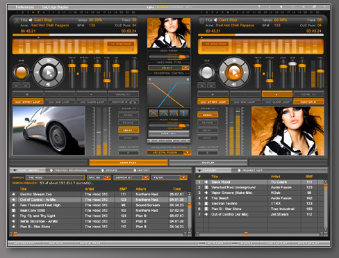Image resolution: width=339 pixels, height=258 pixels.
Task: Toggle Delay sound effect on deck A
Action: (x=129, y=130)
